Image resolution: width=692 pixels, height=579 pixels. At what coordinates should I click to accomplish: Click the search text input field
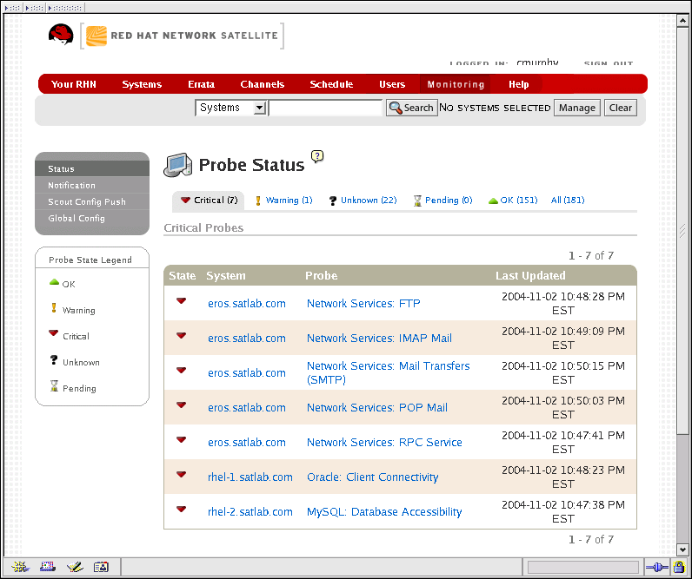point(326,108)
